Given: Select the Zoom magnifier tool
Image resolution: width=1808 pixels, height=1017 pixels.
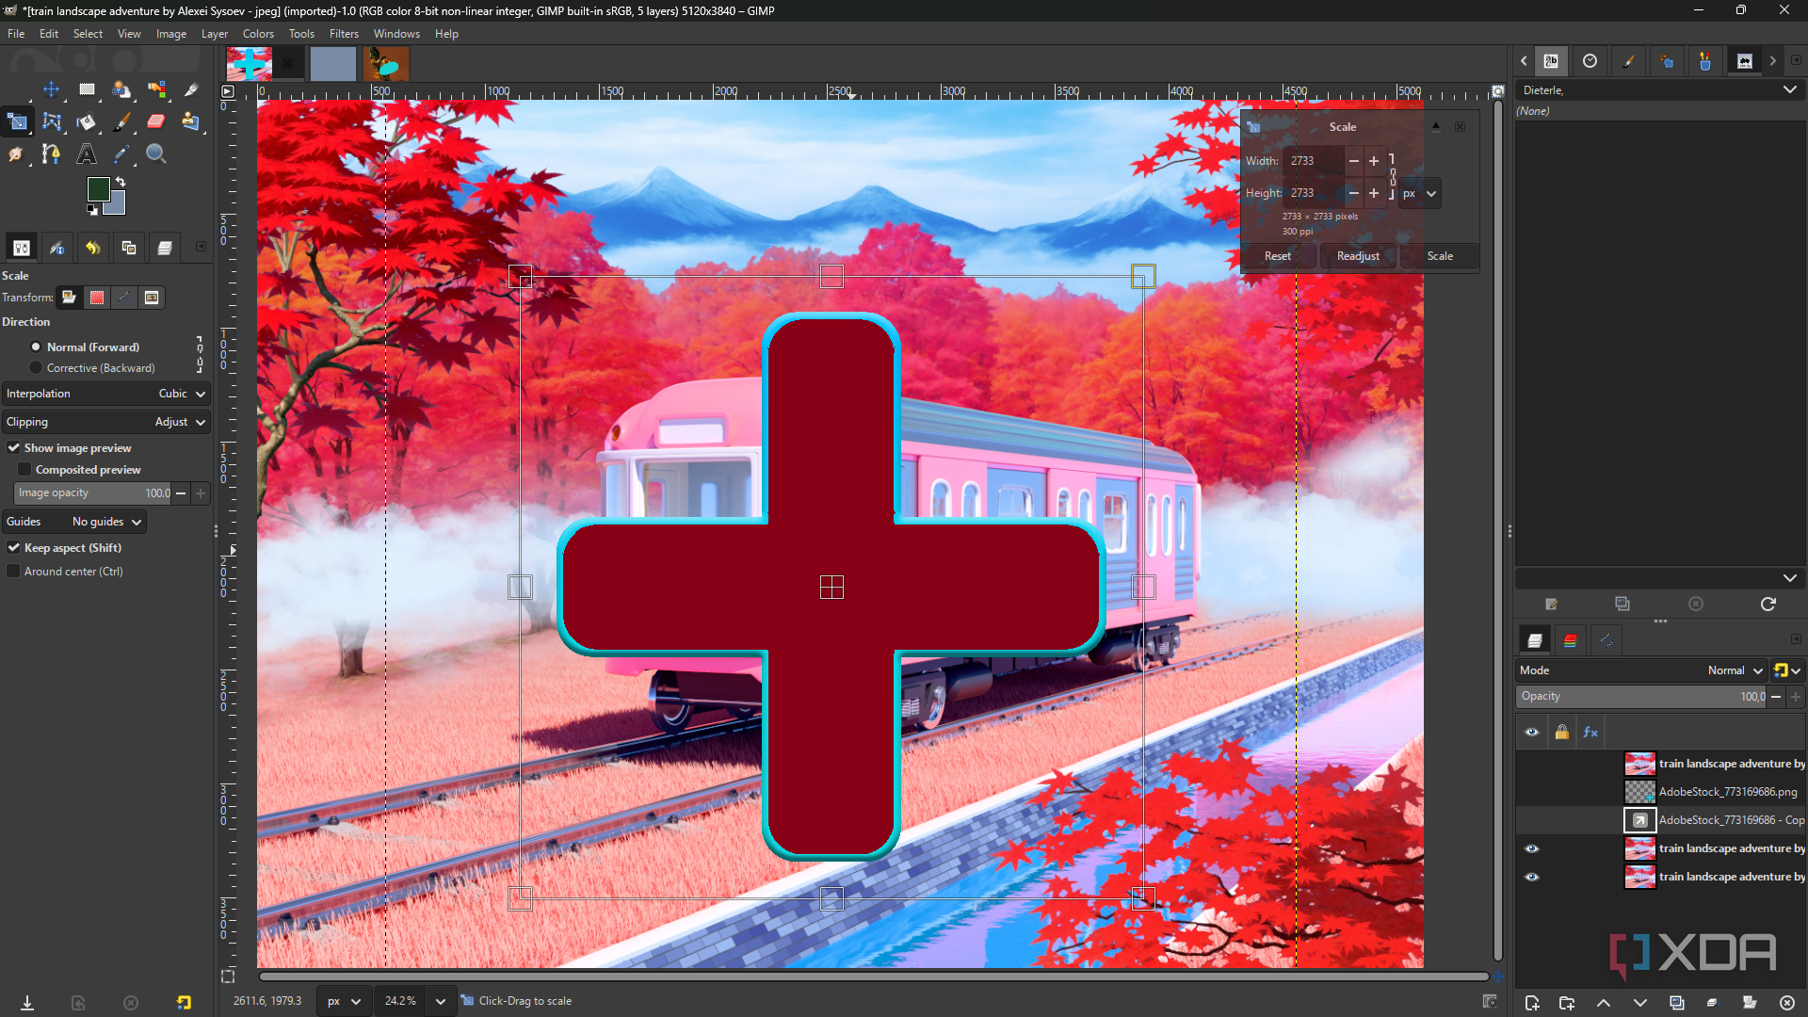Looking at the screenshot, I should (x=156, y=153).
